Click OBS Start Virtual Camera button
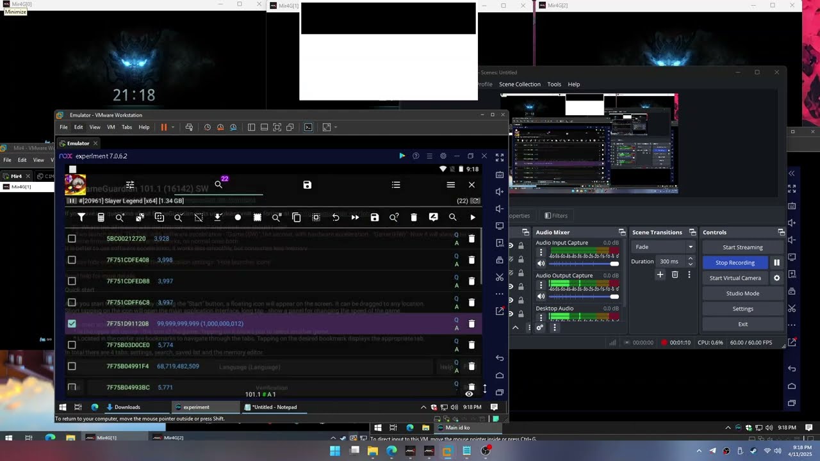The width and height of the screenshot is (820, 461). [x=735, y=278]
